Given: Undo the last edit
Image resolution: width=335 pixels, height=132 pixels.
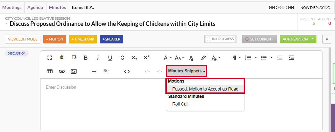Looking at the screenshot, I should (147, 71).
